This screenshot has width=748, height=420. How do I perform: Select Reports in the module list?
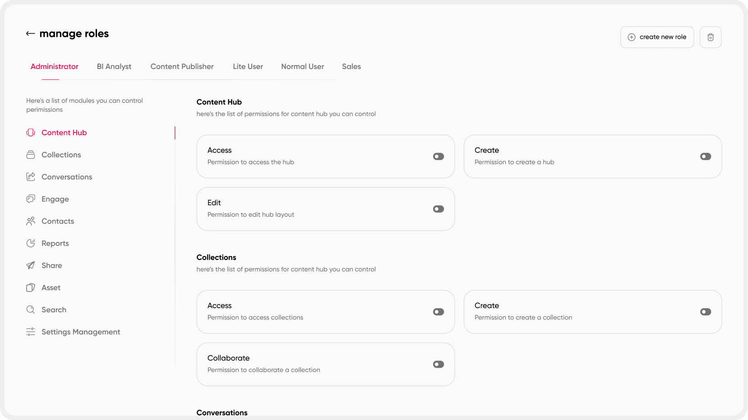(55, 243)
